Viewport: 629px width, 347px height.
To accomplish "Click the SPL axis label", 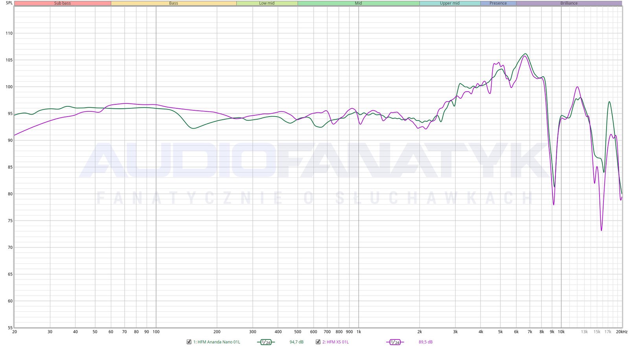I will [9, 3].
